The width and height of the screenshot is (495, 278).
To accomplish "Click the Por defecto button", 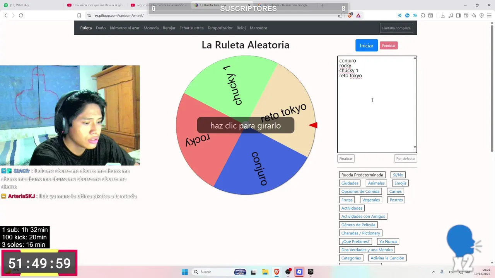I will [405, 159].
